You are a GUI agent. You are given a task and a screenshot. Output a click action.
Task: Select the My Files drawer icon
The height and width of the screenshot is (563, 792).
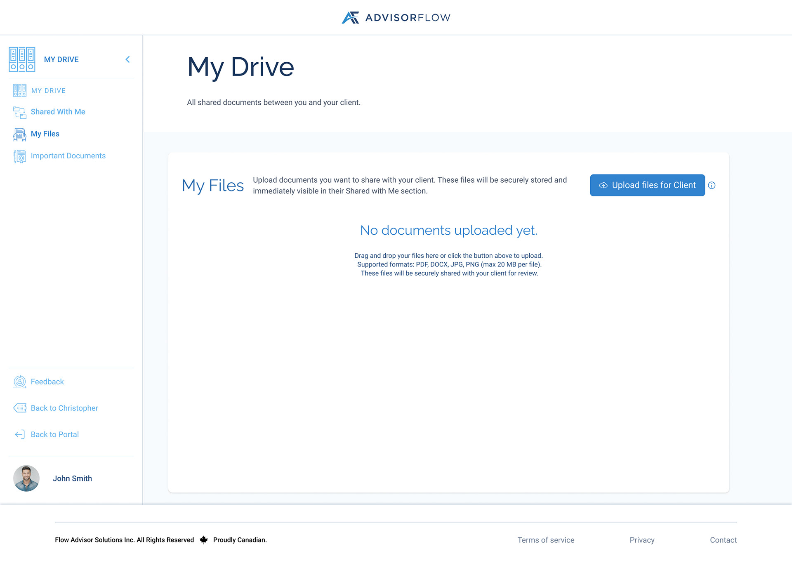pos(19,134)
